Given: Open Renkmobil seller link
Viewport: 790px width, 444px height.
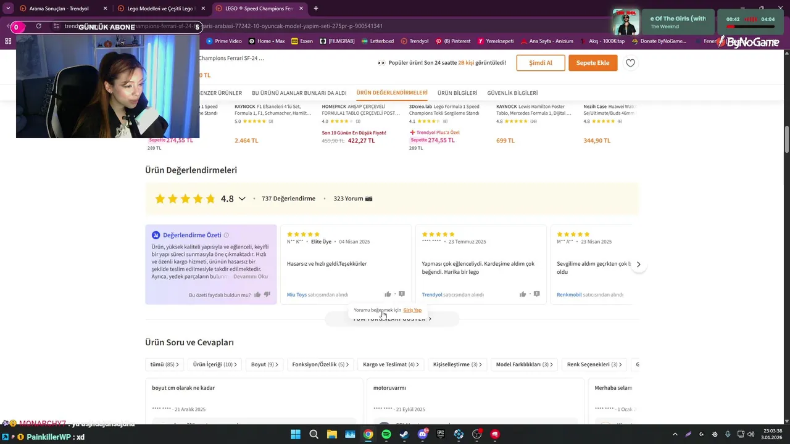Looking at the screenshot, I should (569, 295).
